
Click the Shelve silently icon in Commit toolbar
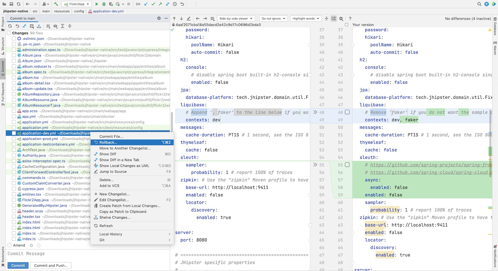click(39, 26)
